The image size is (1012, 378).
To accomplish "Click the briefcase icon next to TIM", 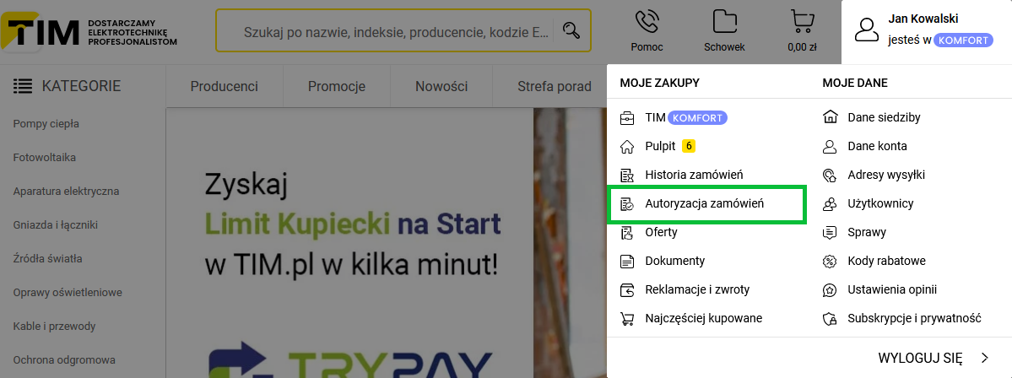I will pos(626,118).
